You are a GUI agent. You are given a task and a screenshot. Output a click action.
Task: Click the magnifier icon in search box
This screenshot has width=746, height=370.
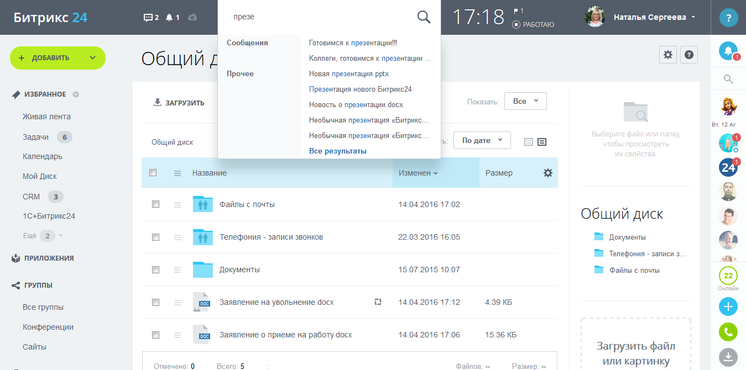[x=424, y=17]
